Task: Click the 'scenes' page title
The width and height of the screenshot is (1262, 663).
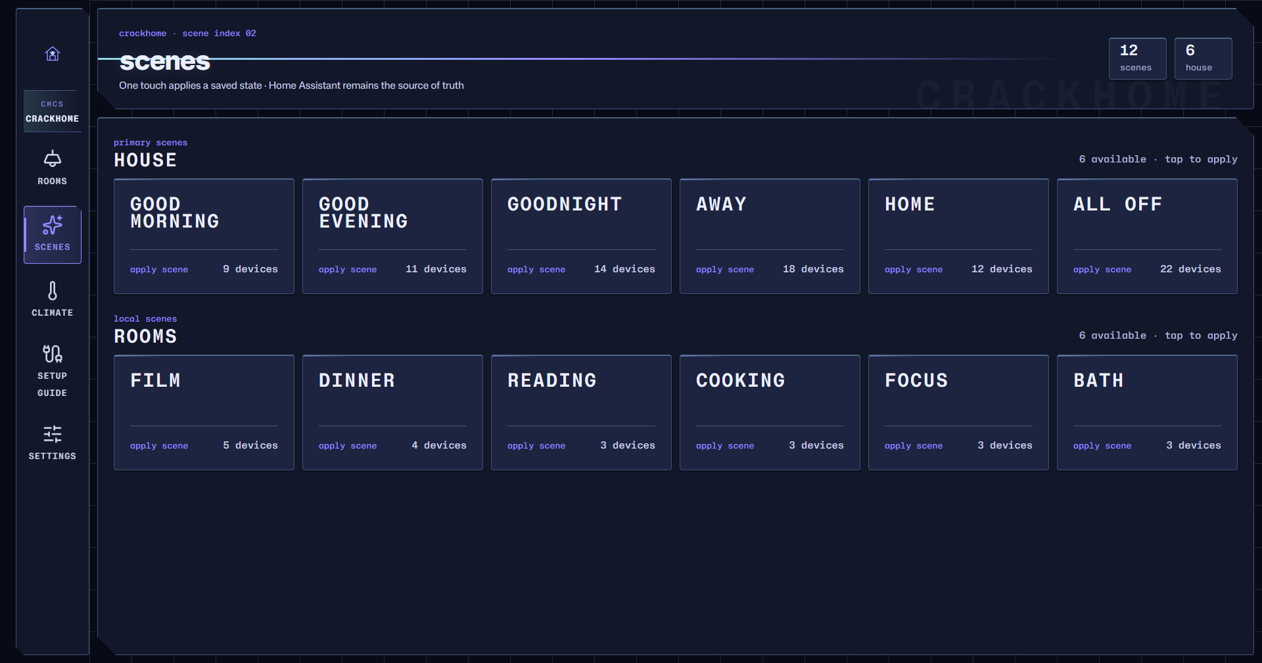Action: tap(165, 61)
